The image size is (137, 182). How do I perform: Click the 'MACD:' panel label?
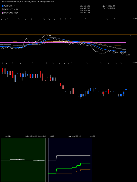tap(8, 136)
